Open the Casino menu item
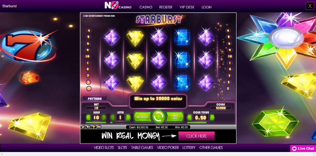Viewport: 316px width, 156px height. 146,7
